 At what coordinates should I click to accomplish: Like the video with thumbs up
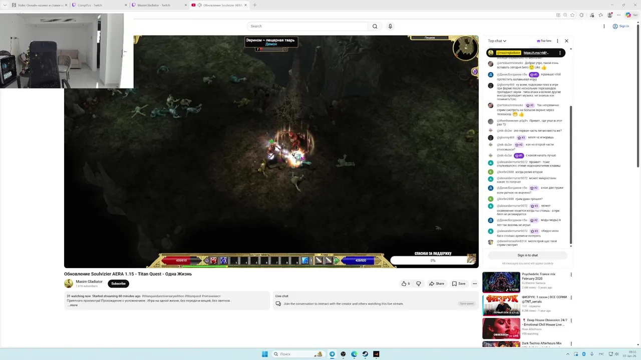pos(406,283)
